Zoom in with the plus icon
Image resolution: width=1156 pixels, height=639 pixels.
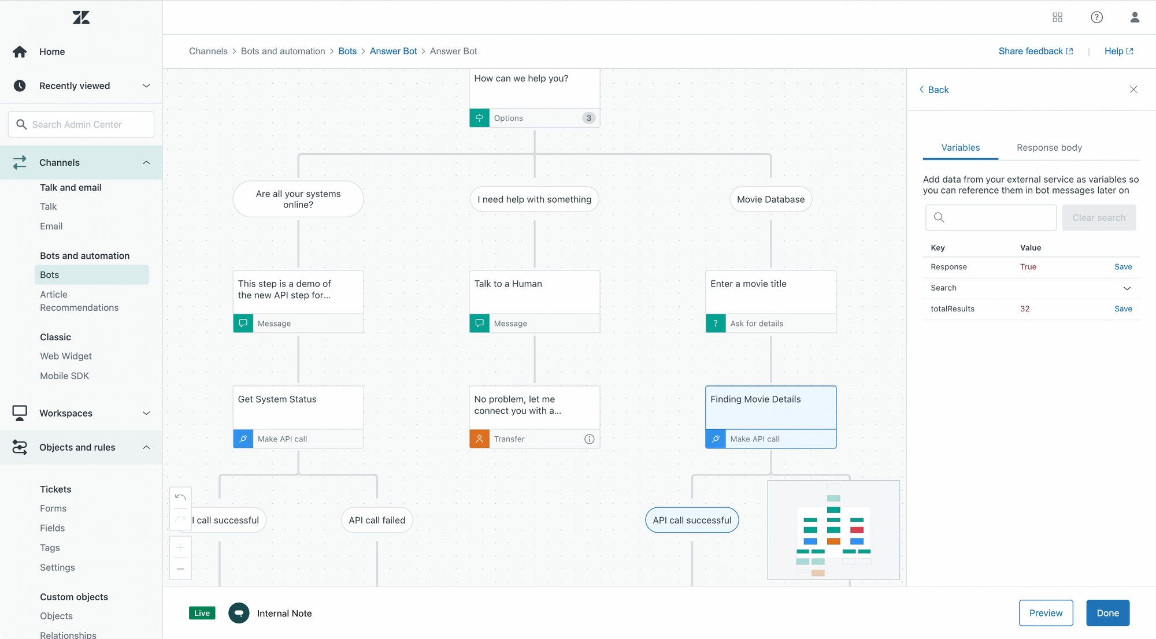point(180,547)
